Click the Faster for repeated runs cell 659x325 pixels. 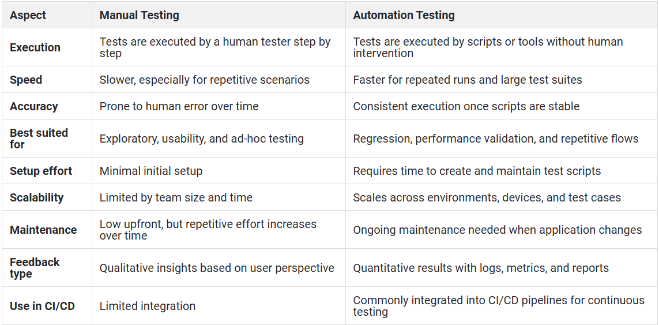[x=468, y=80]
